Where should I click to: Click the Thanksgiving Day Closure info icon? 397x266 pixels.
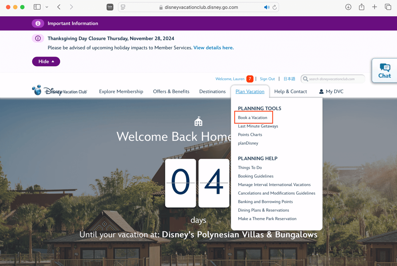38,38
